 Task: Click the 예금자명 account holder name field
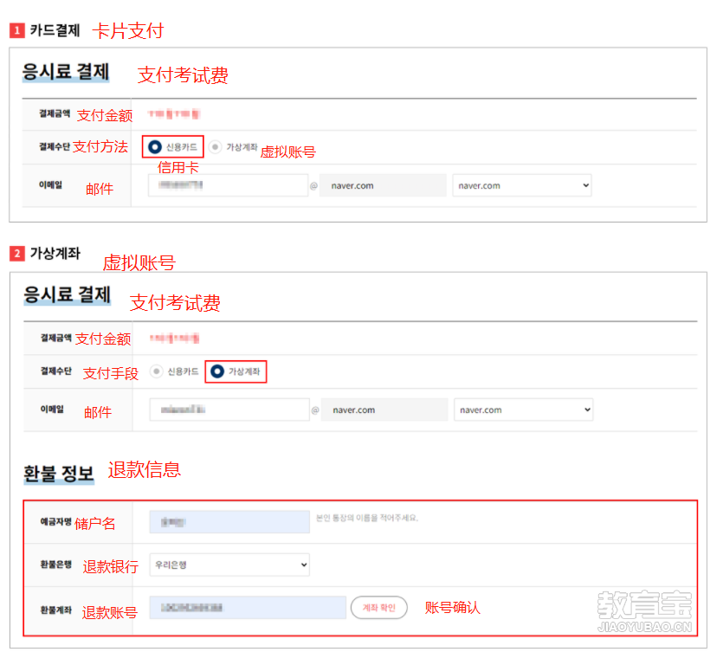tap(229, 521)
